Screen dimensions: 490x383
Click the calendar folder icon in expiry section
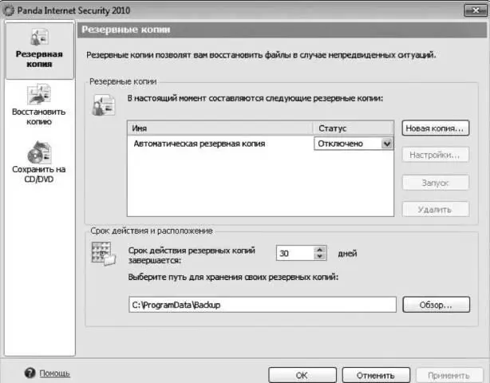(x=104, y=254)
